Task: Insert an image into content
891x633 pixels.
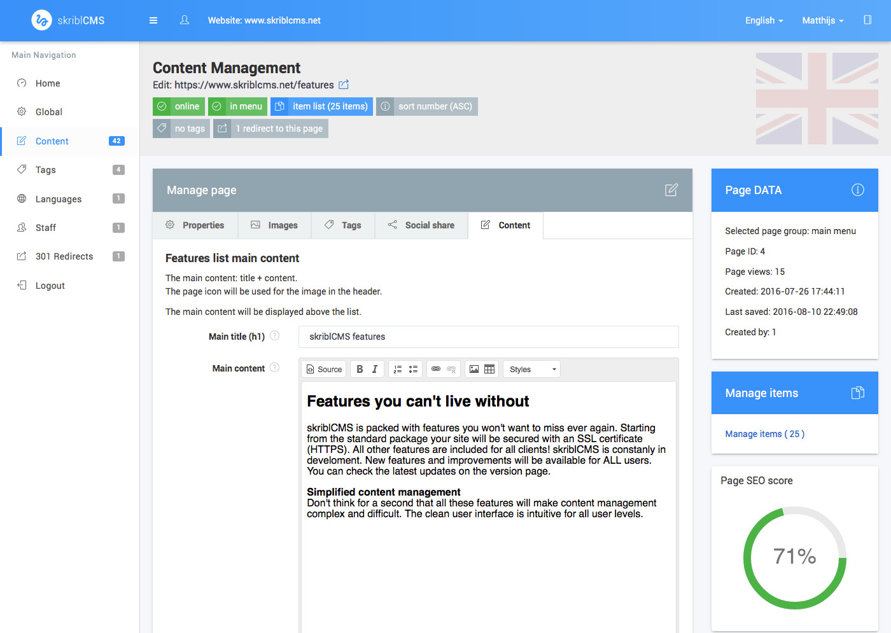Action: point(474,369)
